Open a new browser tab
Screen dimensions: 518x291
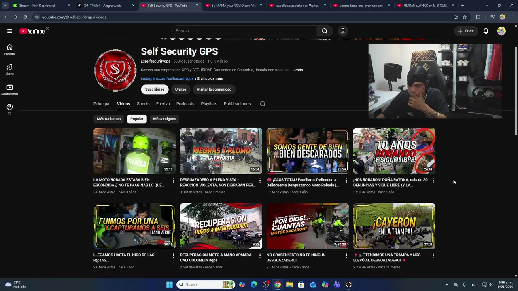tap(463, 6)
